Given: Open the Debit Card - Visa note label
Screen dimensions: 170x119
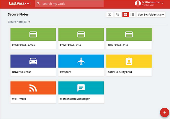Looking at the screenshot, I should (118, 45).
